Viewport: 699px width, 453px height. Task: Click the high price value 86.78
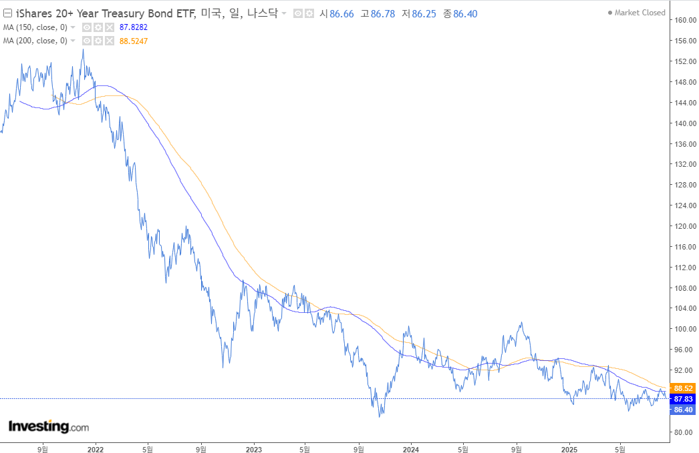pos(383,14)
